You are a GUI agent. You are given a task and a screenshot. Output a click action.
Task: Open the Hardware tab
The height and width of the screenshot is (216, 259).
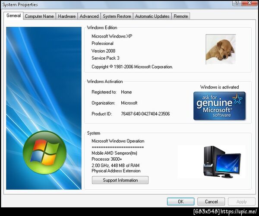coord(67,16)
